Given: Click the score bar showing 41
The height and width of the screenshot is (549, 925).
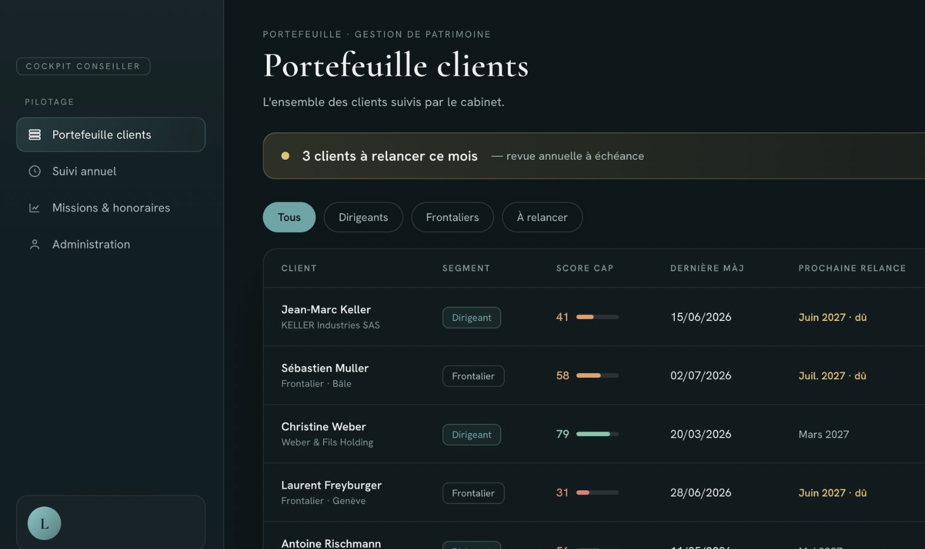Looking at the screenshot, I should [597, 317].
